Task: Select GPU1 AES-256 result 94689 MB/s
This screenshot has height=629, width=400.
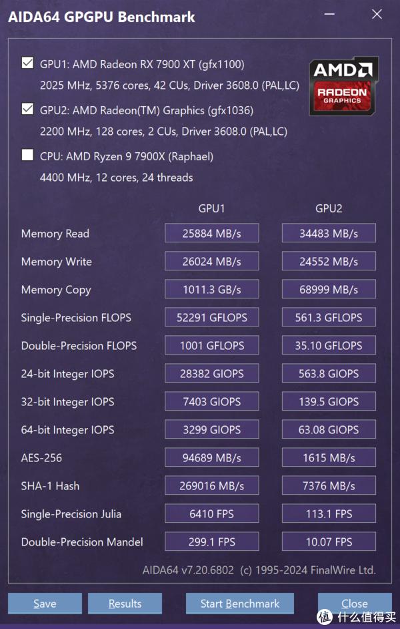Action: click(212, 457)
